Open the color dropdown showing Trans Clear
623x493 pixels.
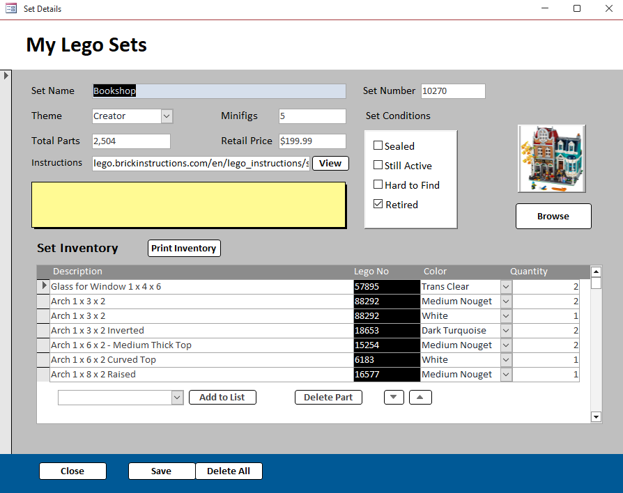505,285
